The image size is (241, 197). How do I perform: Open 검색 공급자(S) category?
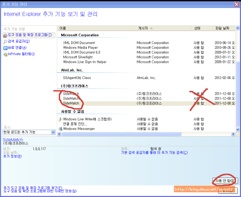pos(19,41)
